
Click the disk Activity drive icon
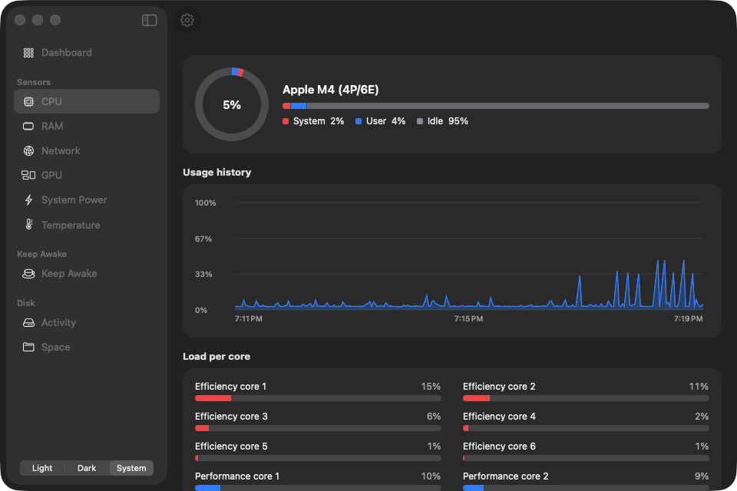pyautogui.click(x=28, y=322)
